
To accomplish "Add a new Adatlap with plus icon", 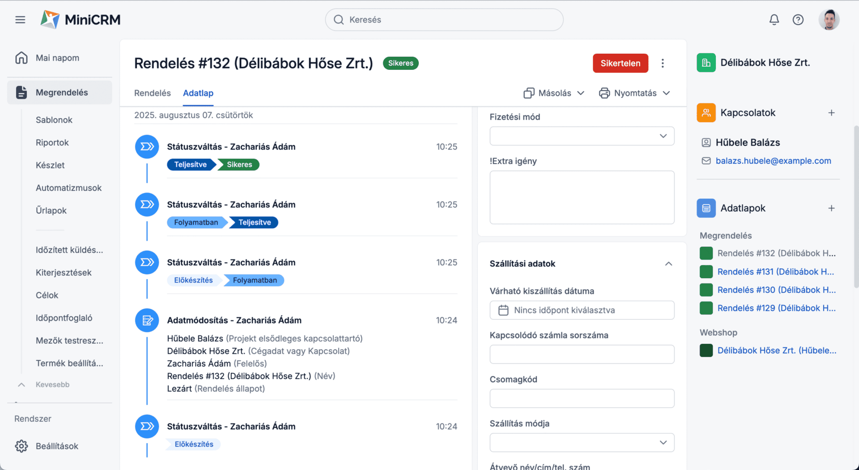I will pyautogui.click(x=831, y=208).
